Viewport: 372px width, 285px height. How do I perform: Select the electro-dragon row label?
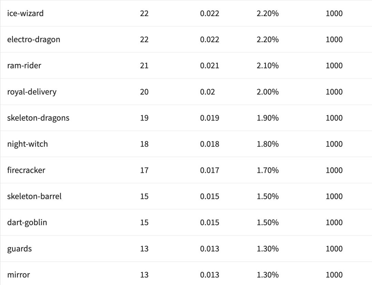tap(33, 40)
